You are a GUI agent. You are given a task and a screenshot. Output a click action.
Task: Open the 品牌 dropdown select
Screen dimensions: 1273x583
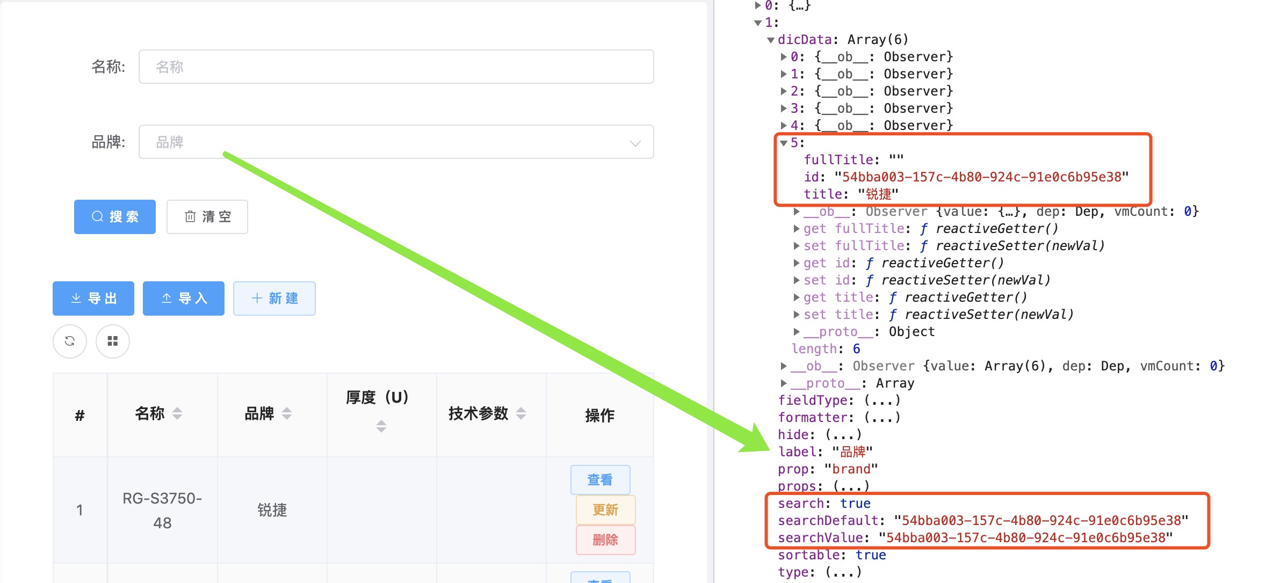[x=396, y=142]
